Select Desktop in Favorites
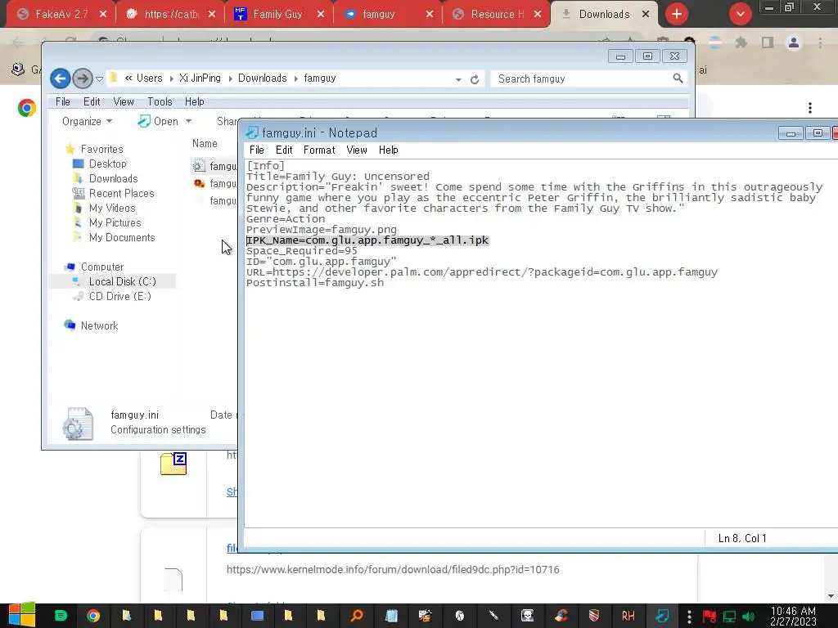The image size is (838, 628). pyautogui.click(x=107, y=164)
